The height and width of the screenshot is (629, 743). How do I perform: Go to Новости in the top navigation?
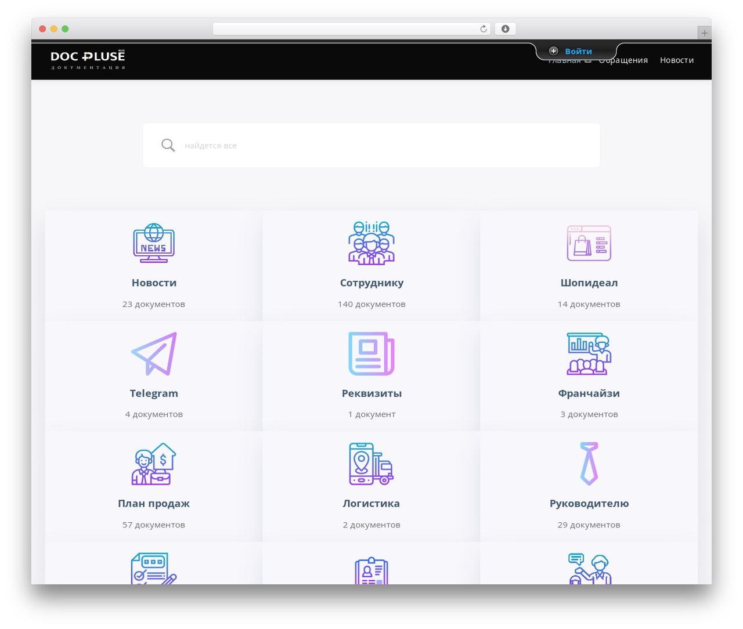[x=677, y=60]
